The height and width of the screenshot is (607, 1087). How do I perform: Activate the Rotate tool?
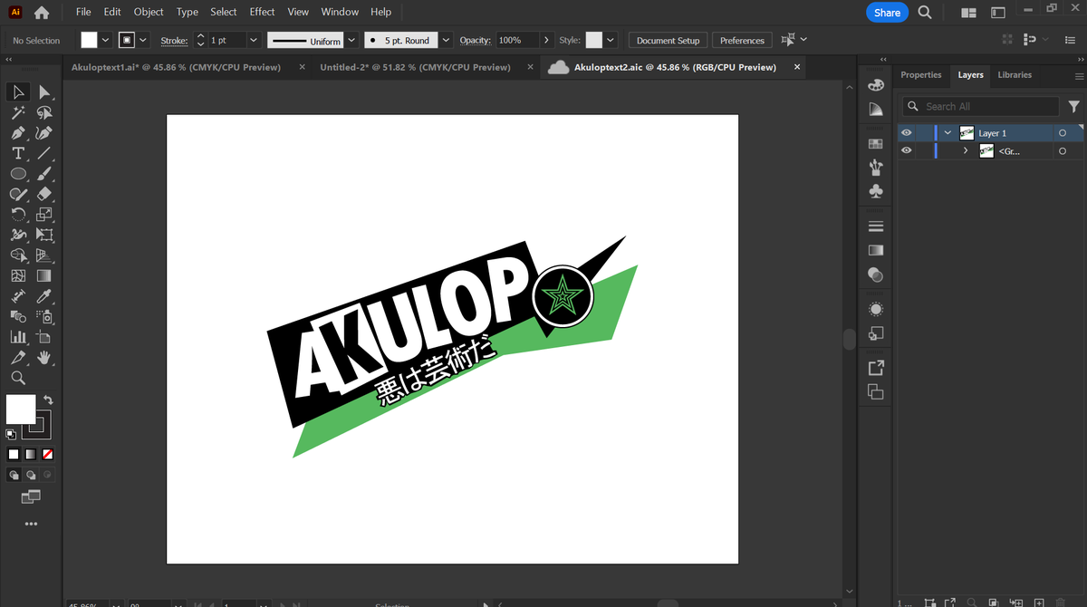18,215
